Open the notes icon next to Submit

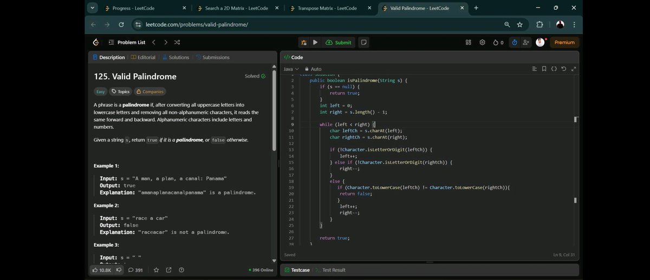pos(364,42)
